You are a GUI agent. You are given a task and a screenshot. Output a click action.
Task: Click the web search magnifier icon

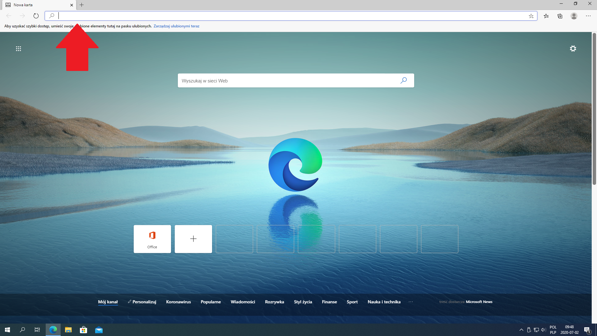(x=404, y=81)
